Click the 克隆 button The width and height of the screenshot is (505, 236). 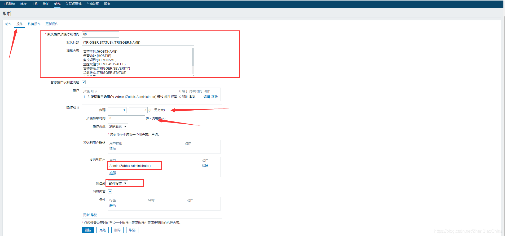103,230
